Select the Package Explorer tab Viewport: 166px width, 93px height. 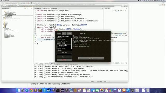[6, 8]
